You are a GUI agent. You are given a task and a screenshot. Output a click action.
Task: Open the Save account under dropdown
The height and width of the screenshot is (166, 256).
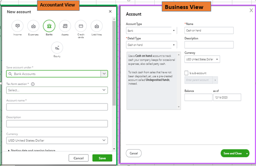[x=57, y=74]
